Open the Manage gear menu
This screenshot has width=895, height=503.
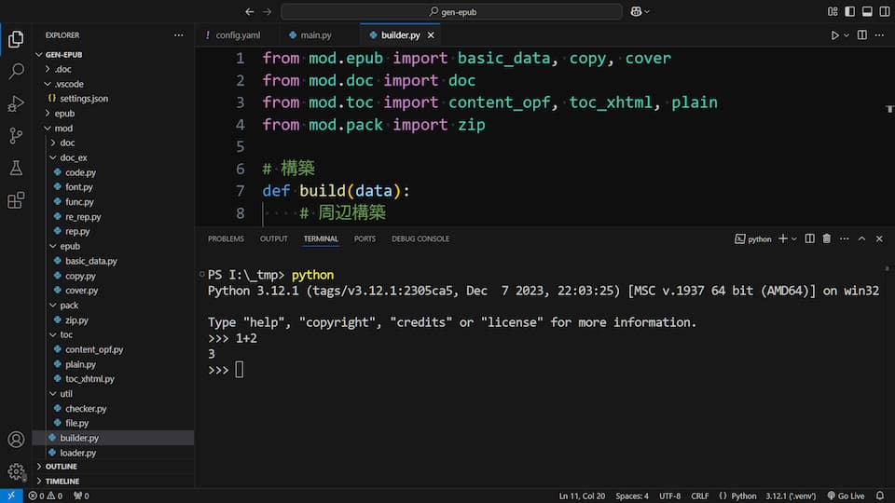pos(16,471)
